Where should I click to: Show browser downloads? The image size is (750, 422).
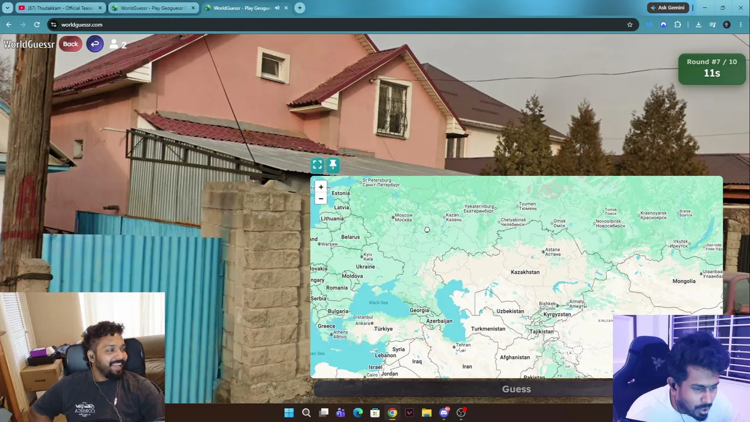pyautogui.click(x=698, y=25)
